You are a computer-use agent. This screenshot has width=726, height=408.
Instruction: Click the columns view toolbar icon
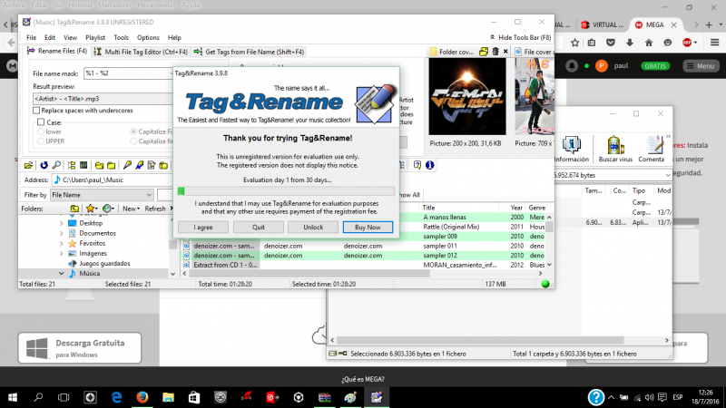(x=83, y=165)
